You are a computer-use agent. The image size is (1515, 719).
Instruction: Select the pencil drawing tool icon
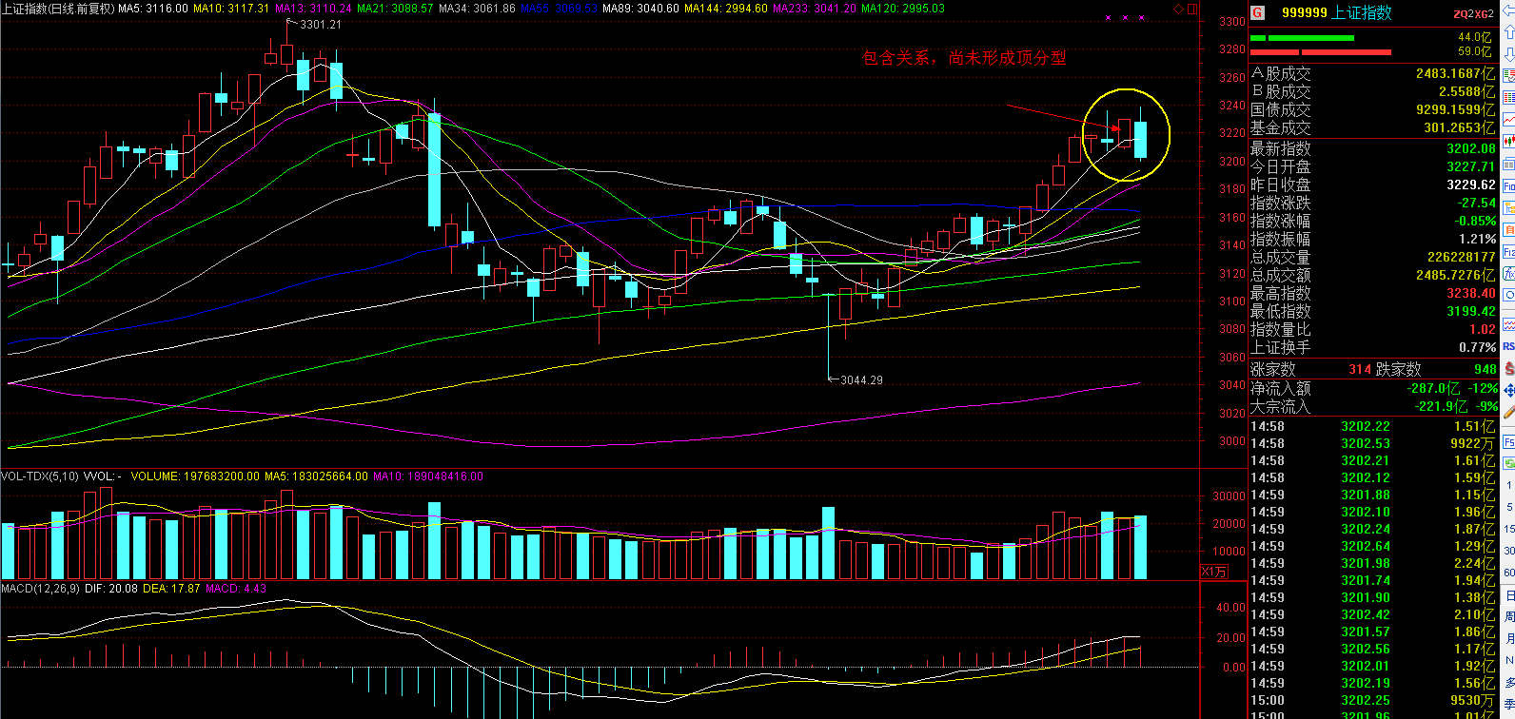coord(1508,413)
